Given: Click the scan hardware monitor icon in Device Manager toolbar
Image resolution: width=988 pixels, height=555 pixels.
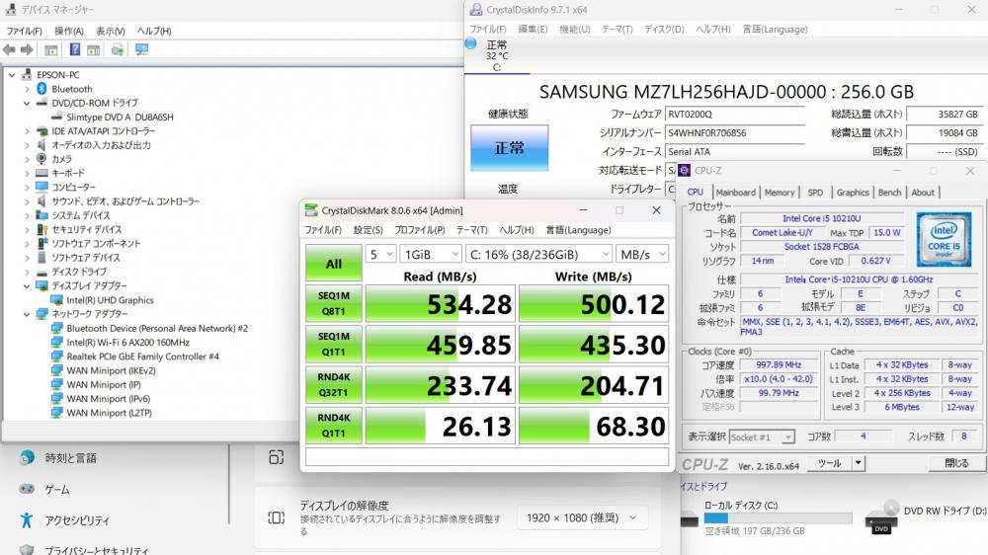Looking at the screenshot, I should [x=141, y=49].
